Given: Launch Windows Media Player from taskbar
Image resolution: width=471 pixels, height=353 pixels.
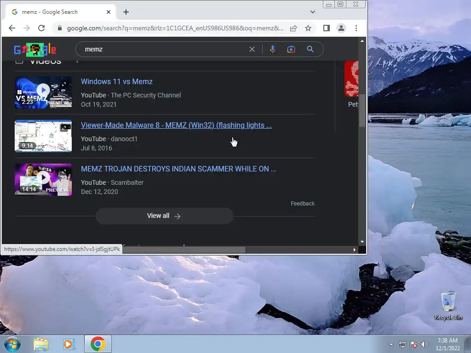Looking at the screenshot, I should [69, 344].
